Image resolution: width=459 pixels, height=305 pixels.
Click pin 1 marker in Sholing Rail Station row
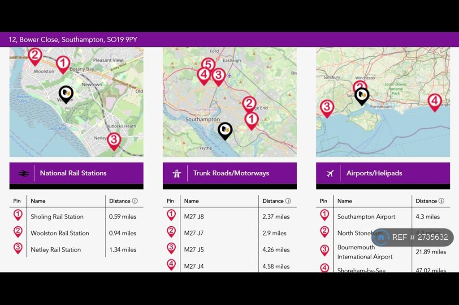coord(18,215)
